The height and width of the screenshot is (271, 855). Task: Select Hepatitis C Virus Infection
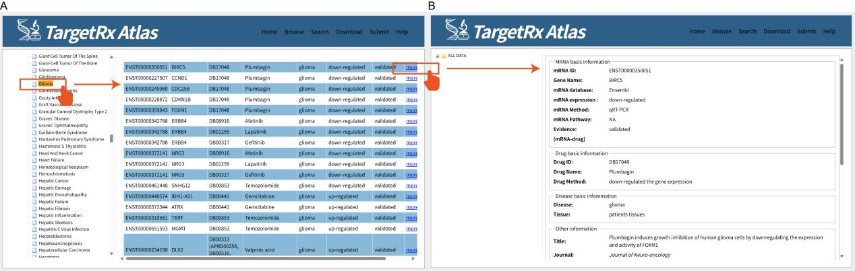pyautogui.click(x=64, y=229)
